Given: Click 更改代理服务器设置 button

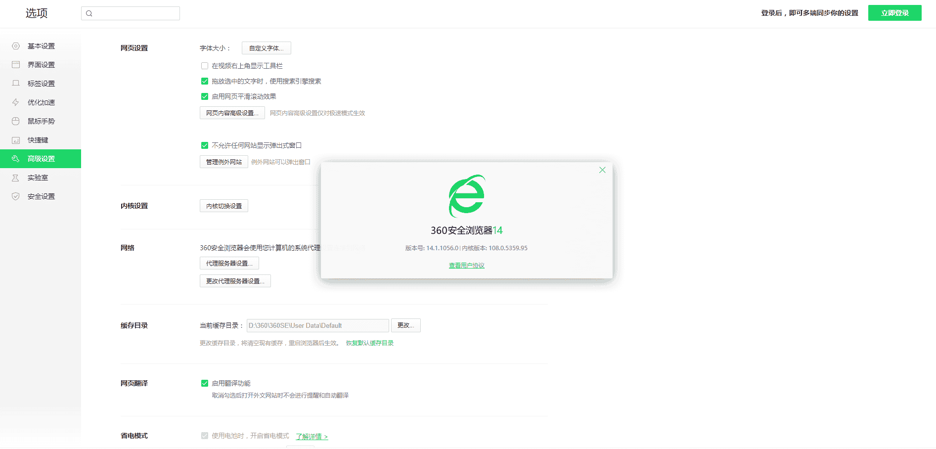Looking at the screenshot, I should pyautogui.click(x=235, y=281).
